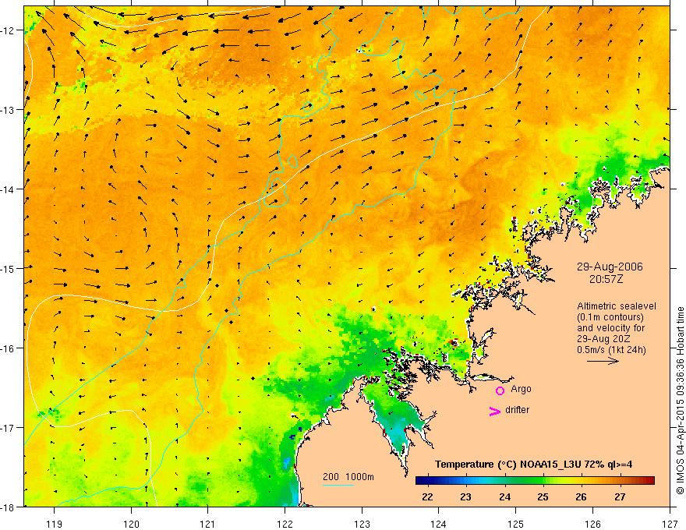
Task: Click the latitude axis label -14
Action: (x=8, y=189)
